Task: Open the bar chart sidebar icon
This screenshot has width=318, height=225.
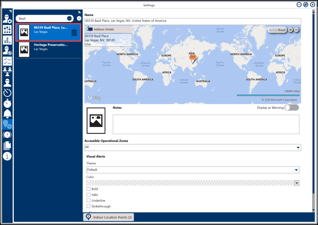Action: pos(7,40)
